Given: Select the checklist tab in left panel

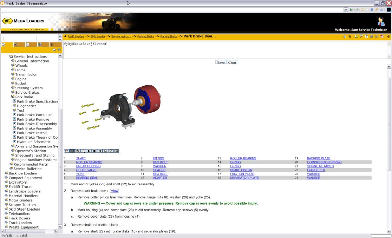Looking at the screenshot, I should tap(52, 45).
